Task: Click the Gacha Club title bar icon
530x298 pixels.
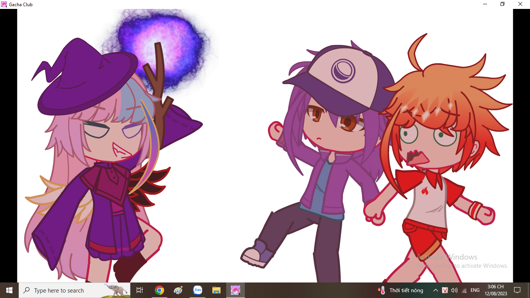Action: click(4, 4)
